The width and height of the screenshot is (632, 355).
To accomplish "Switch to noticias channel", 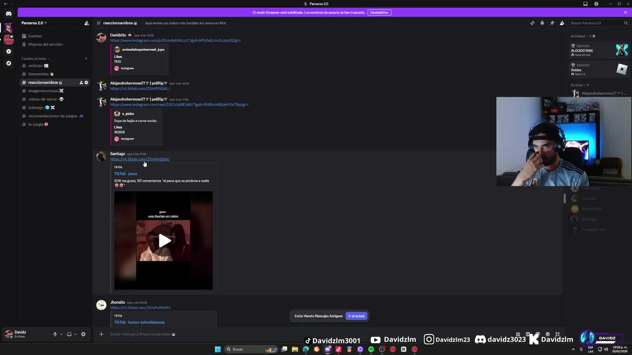I will tap(54, 66).
